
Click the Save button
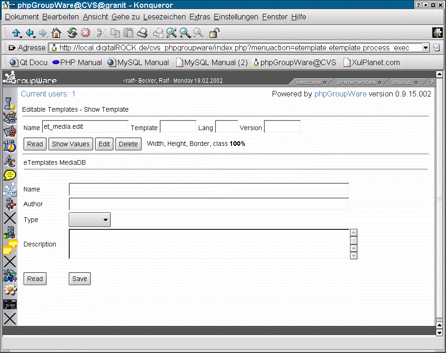pyautogui.click(x=80, y=279)
